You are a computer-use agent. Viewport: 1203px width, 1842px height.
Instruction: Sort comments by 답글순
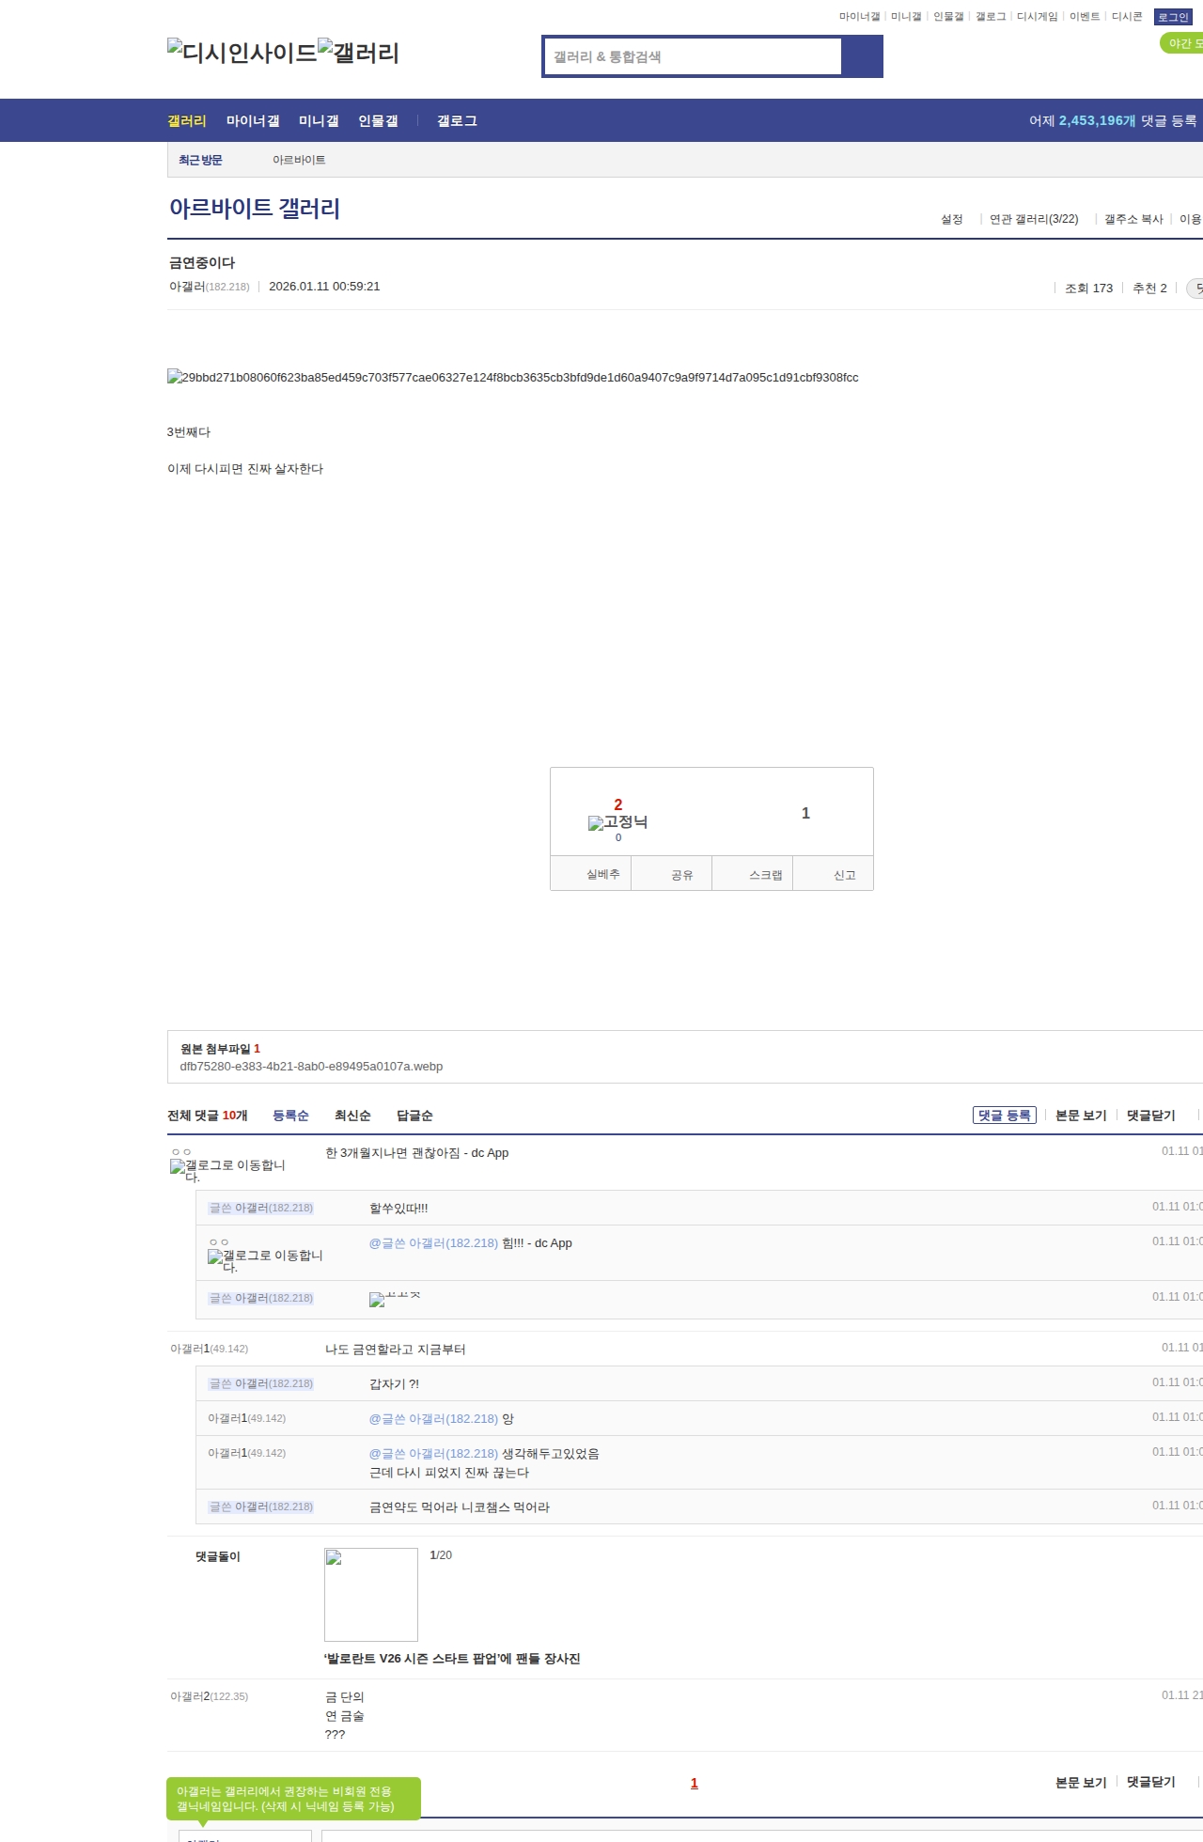pos(414,1116)
